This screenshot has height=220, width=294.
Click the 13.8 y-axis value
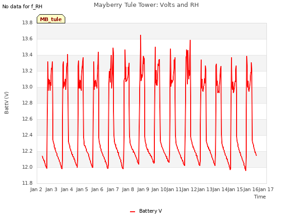[28, 23]
